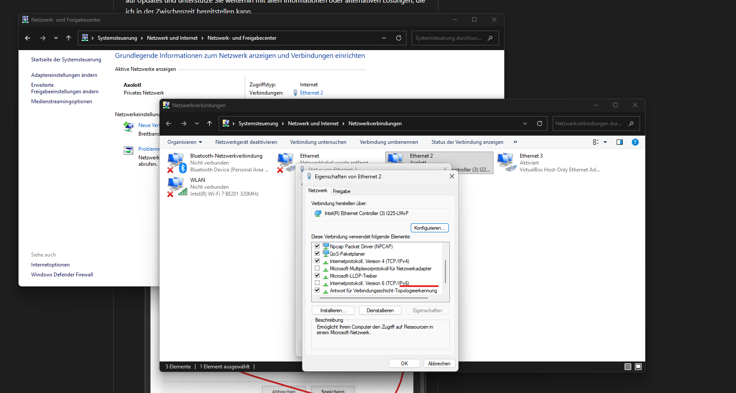Go forward in Netzwerkverbindungen window
Viewport: 736px width, 393px height.
183,124
